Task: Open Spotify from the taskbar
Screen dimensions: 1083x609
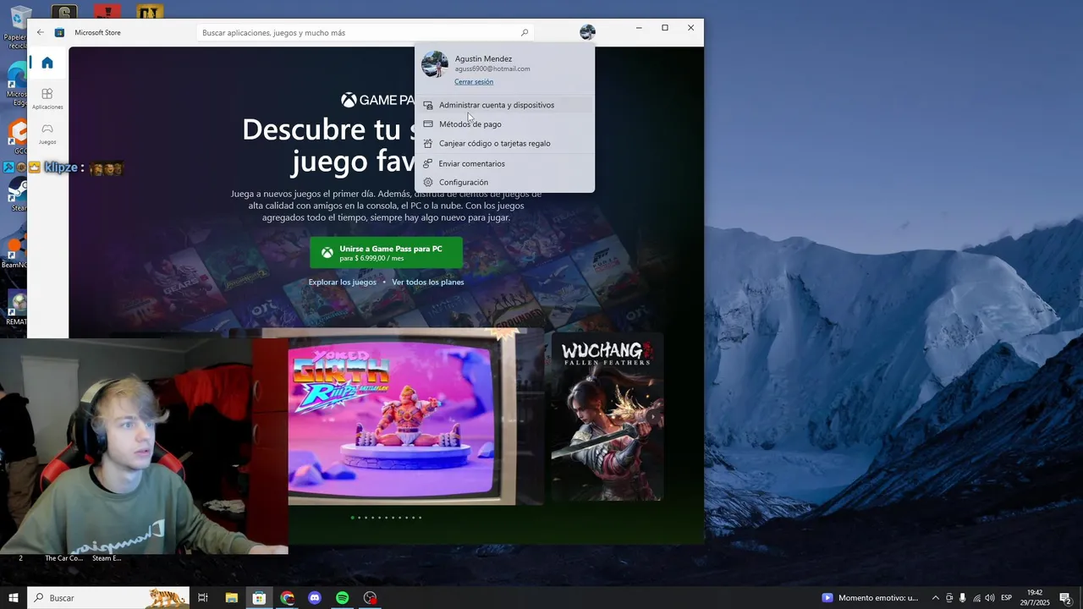Action: click(343, 598)
